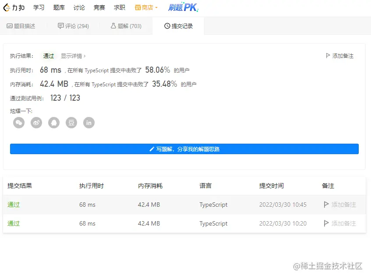Image resolution: width=371 pixels, height=279 pixels.
Task: Open the 学习 menu
Action: (x=39, y=7)
